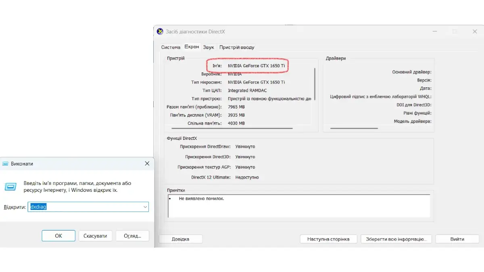Click Зберегти всю інформацію button

coord(396,239)
